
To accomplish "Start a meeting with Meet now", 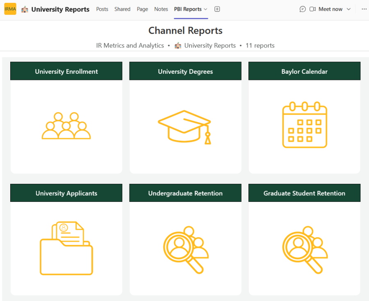I will point(330,9).
